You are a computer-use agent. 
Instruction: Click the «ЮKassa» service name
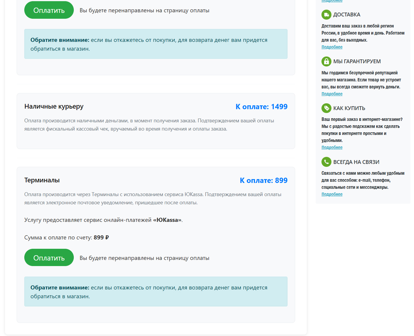pyautogui.click(x=168, y=220)
